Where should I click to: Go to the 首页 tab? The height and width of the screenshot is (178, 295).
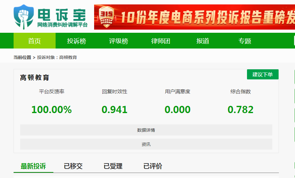click(34, 41)
